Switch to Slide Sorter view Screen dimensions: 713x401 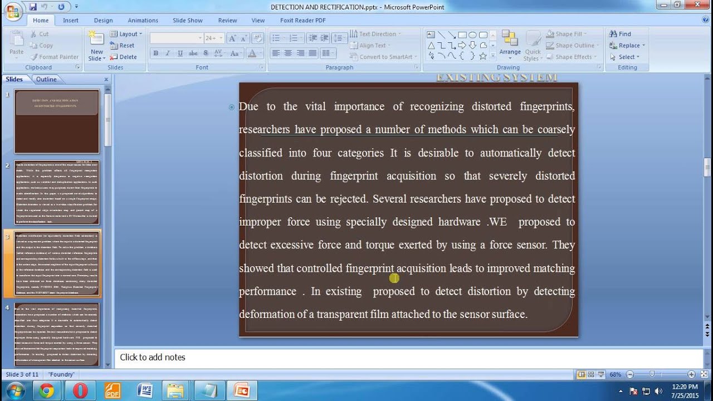[591, 374]
